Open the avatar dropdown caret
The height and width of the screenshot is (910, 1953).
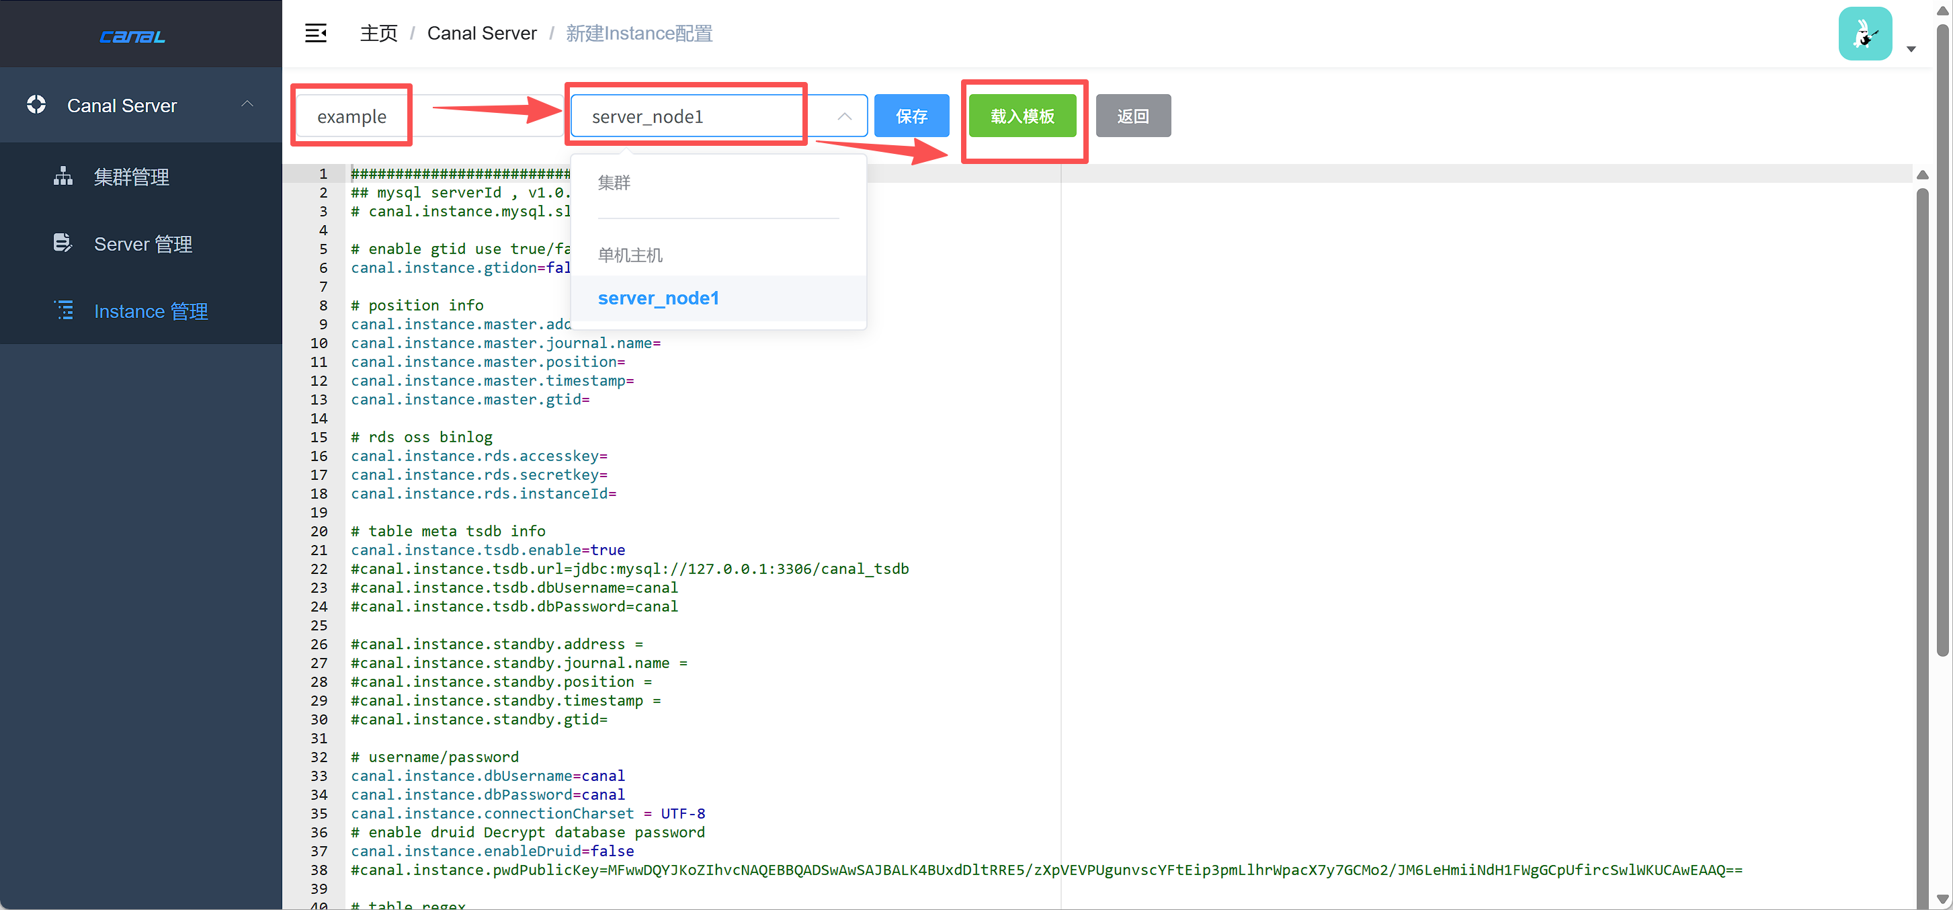(1911, 48)
